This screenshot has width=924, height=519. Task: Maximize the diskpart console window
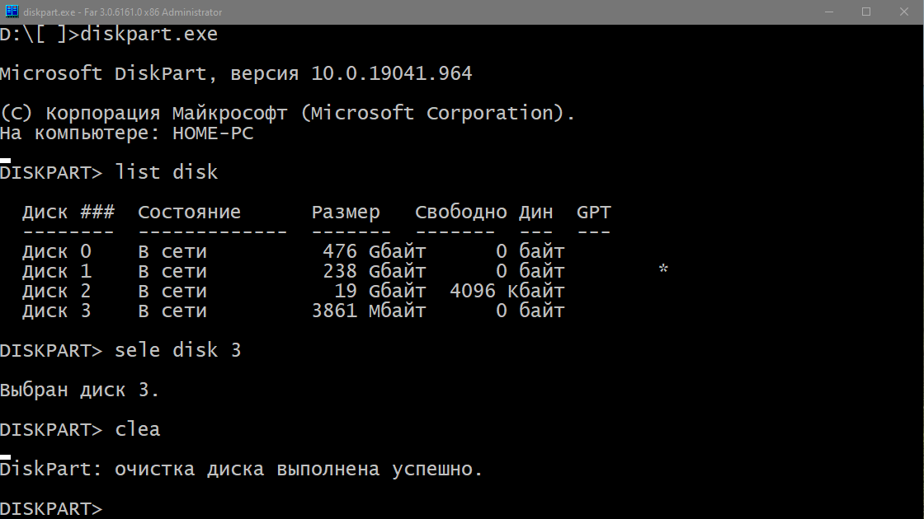[866, 12]
